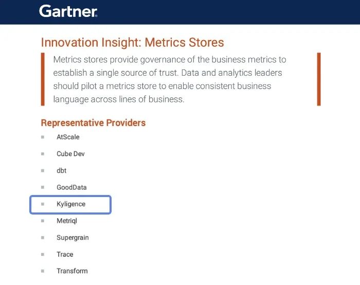Click the square bullet beside Kyligence

(43, 204)
